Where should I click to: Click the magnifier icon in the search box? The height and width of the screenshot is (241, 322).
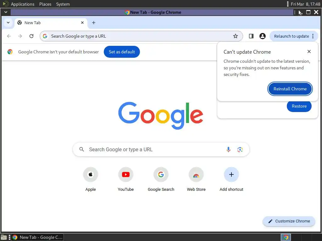coord(81,149)
